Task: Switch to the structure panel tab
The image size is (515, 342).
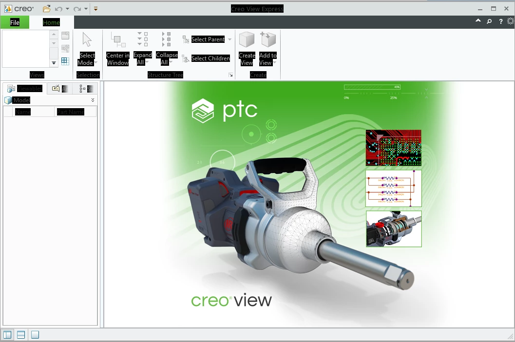Action: [86, 89]
